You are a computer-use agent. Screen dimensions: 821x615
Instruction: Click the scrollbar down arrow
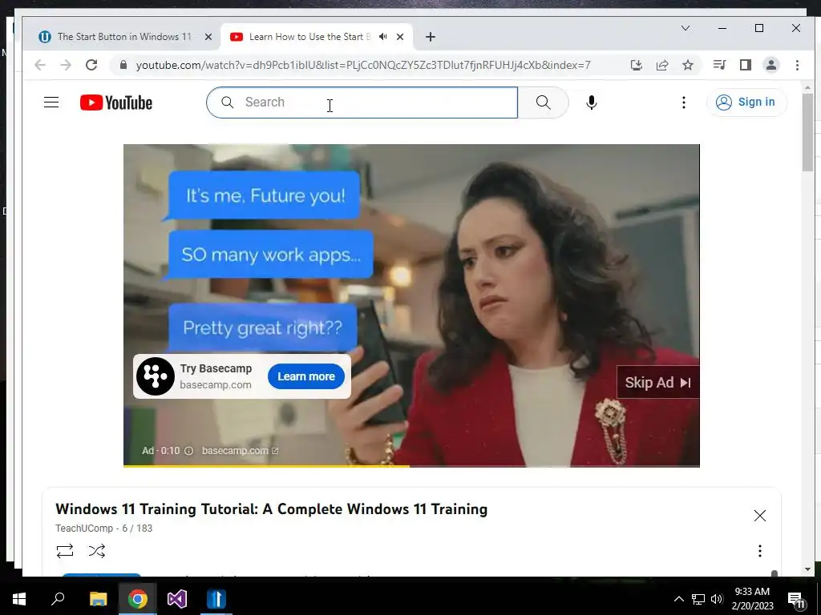pos(807,569)
